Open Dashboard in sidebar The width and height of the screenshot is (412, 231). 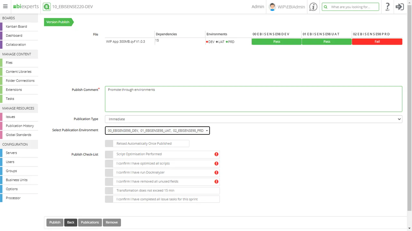click(x=14, y=36)
